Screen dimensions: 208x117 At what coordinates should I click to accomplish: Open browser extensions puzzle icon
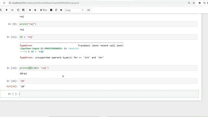(200, 3)
